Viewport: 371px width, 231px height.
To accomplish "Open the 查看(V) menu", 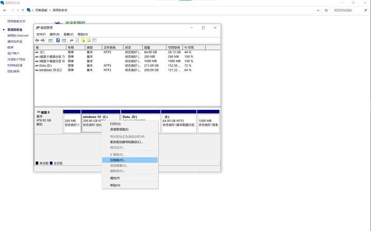I will pyautogui.click(x=68, y=34).
